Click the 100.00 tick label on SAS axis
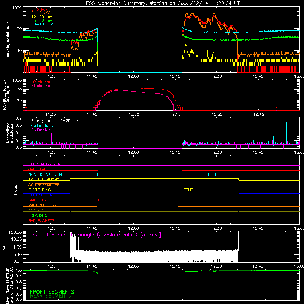Image resolution: width=304 pixels, height=304 pixels. pos(15,232)
